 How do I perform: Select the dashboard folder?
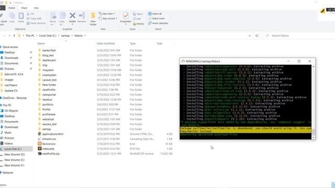49,61
